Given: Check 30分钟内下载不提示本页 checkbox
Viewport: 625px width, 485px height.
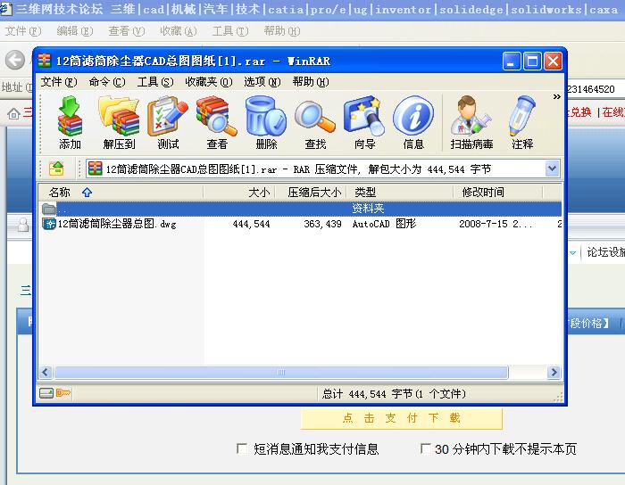Looking at the screenshot, I should [x=425, y=448].
